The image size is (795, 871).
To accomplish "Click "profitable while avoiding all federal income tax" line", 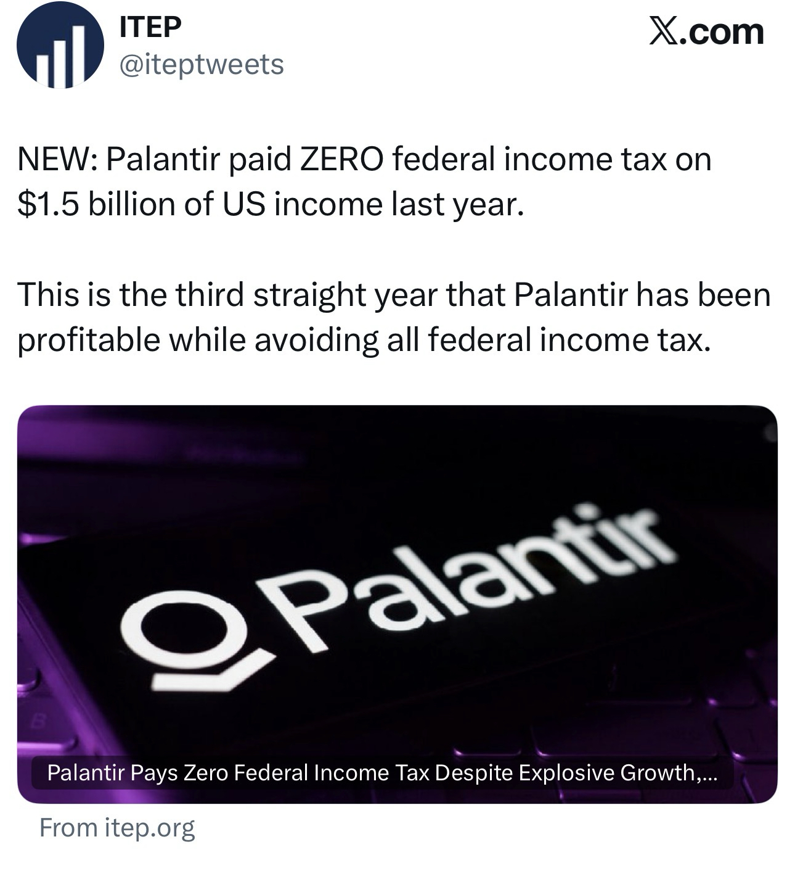I will (364, 339).
